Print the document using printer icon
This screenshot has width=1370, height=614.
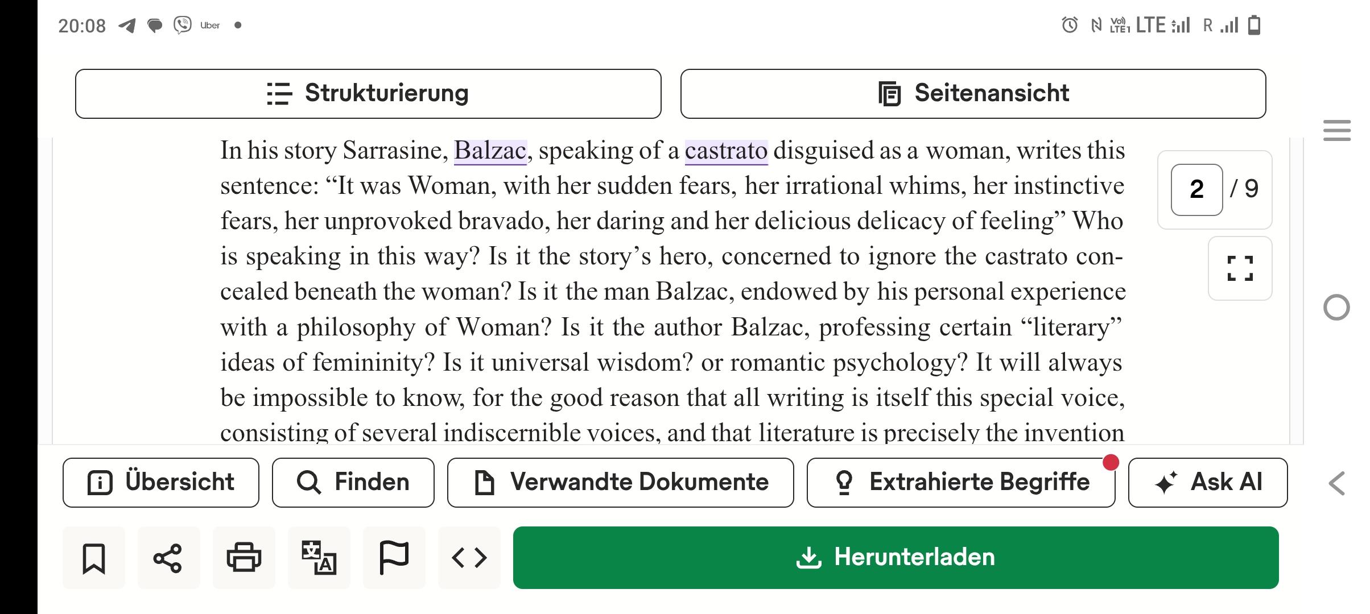click(244, 558)
